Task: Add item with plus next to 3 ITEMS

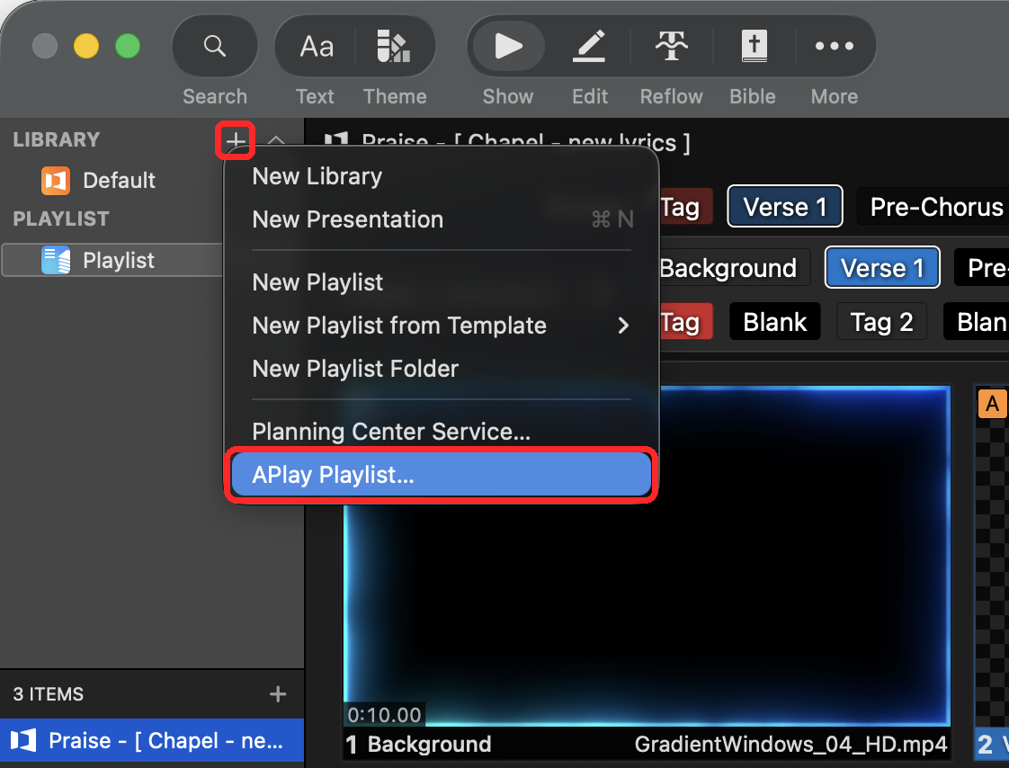Action: tap(278, 694)
